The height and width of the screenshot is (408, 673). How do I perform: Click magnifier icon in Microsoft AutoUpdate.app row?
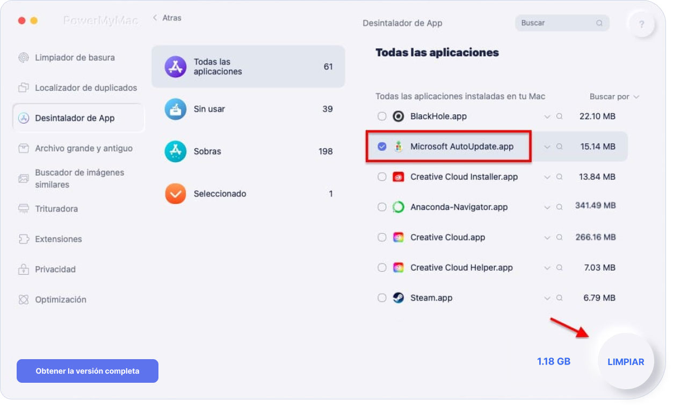point(559,147)
